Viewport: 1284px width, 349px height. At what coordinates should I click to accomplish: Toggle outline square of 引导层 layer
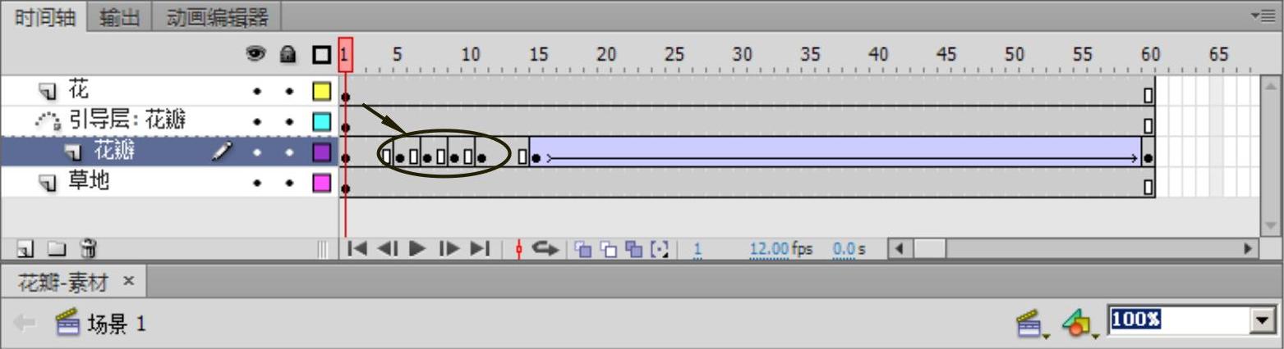coord(322,122)
